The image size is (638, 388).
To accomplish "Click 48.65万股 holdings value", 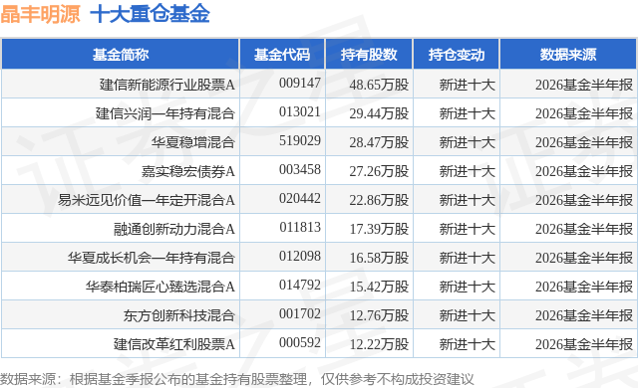I will (x=379, y=85).
